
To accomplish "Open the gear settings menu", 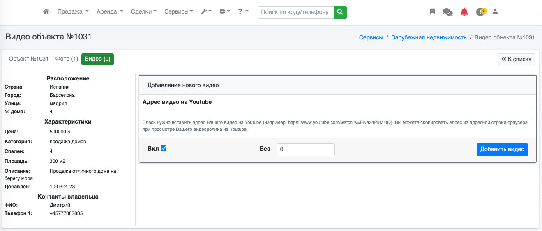I will click(x=224, y=12).
